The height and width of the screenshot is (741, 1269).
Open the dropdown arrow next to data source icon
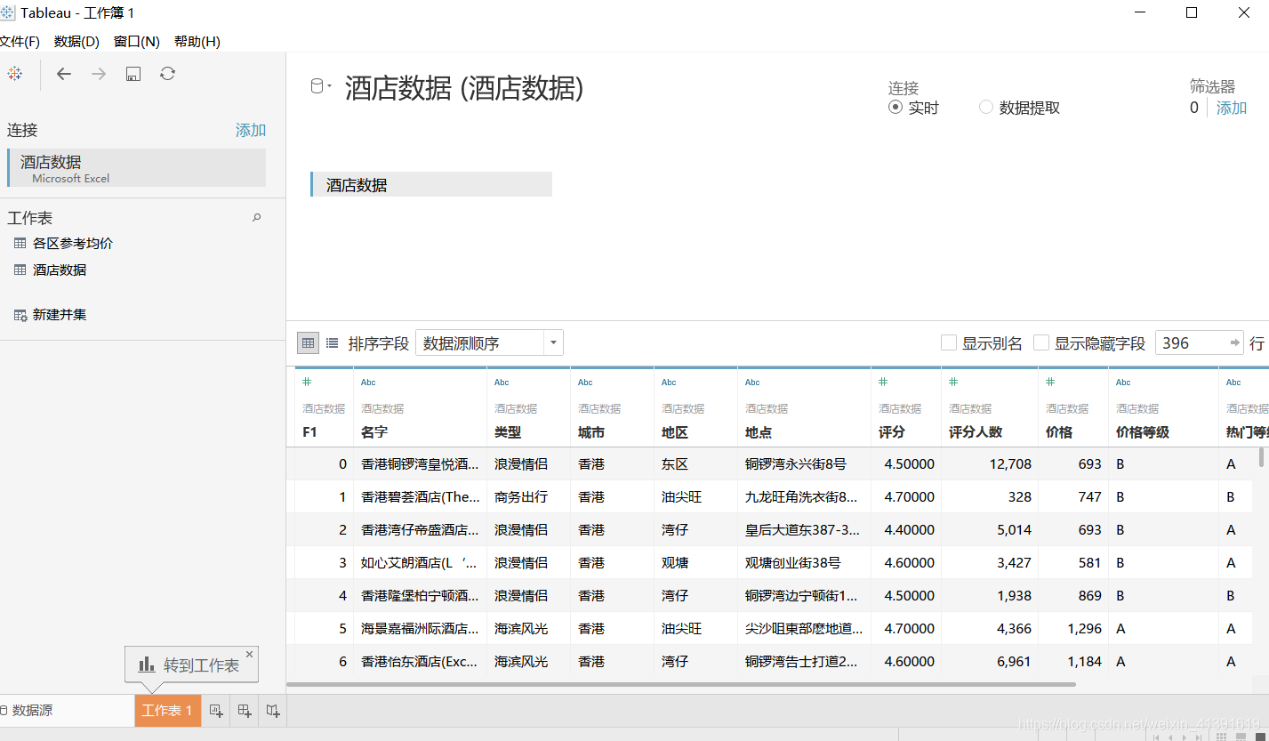(329, 86)
